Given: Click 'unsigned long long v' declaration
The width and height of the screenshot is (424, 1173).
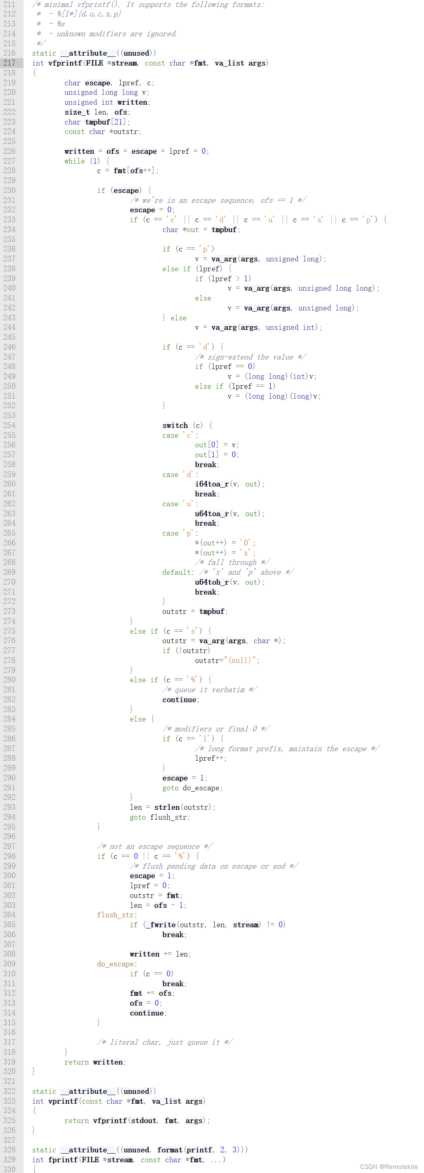Looking at the screenshot, I should pos(105,92).
